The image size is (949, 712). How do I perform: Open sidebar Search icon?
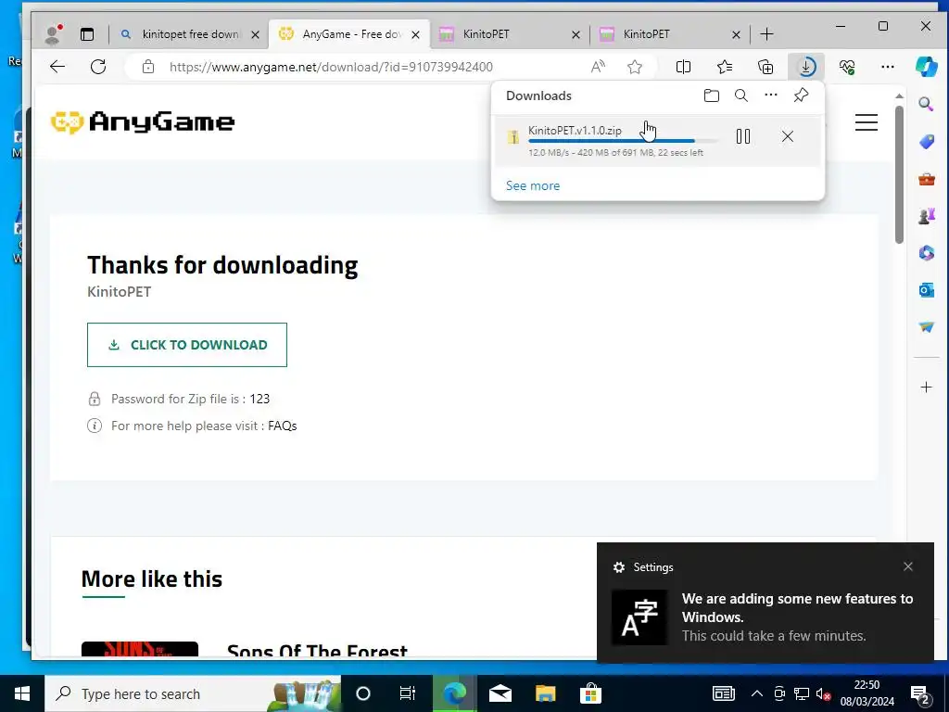click(x=926, y=104)
